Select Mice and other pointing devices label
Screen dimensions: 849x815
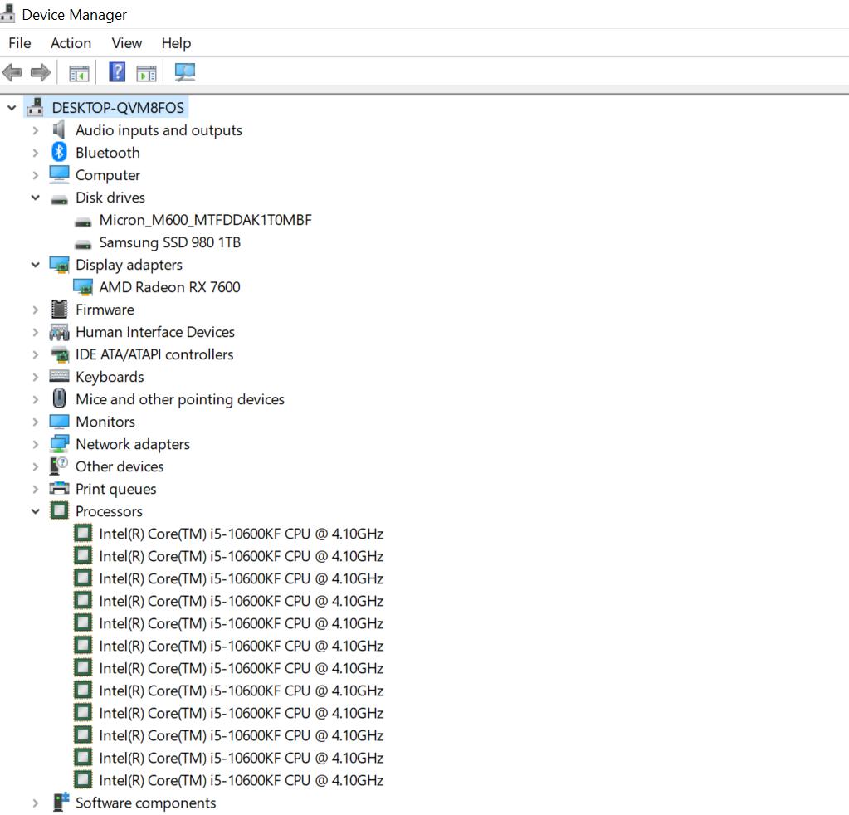180,399
